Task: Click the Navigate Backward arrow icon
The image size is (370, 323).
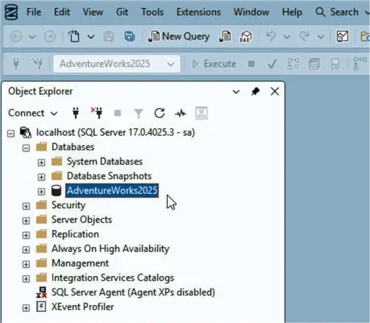Action: (x=16, y=37)
